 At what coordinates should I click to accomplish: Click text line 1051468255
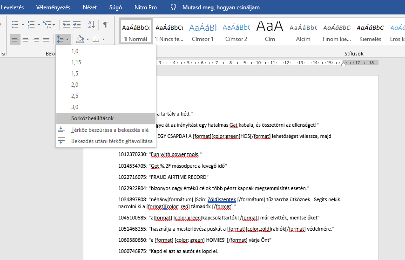(226, 229)
